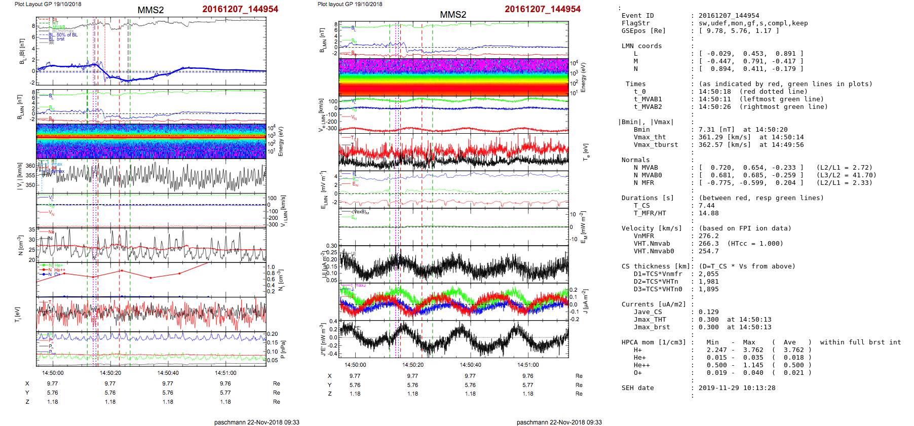Select the energy spectrogram in the left plot

151,141
